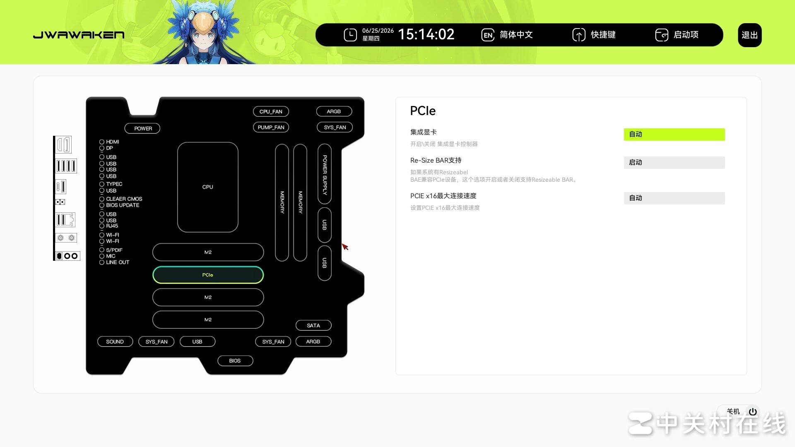
Task: Click the power icon beside 关机
Action: coord(753,411)
